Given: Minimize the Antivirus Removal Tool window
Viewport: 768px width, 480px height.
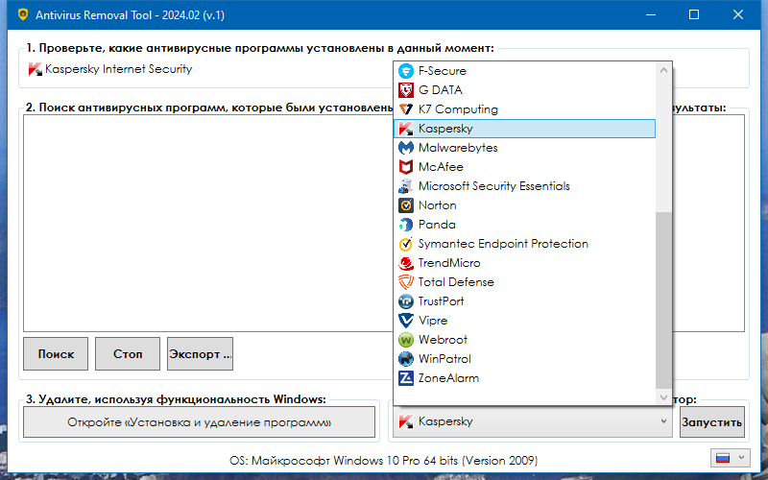Looking at the screenshot, I should pos(651,14).
